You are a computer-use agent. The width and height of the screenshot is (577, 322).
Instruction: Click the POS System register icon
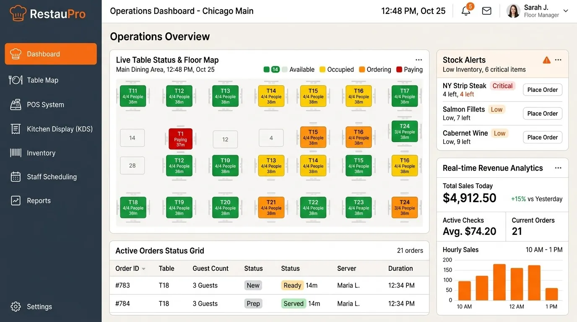(x=16, y=104)
